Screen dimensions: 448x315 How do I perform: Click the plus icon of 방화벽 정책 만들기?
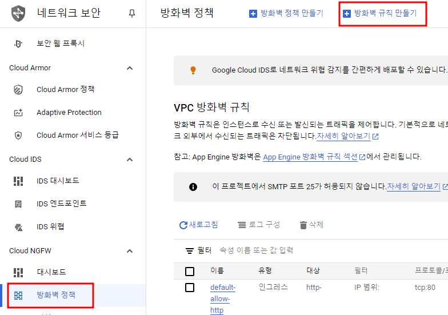(x=253, y=14)
